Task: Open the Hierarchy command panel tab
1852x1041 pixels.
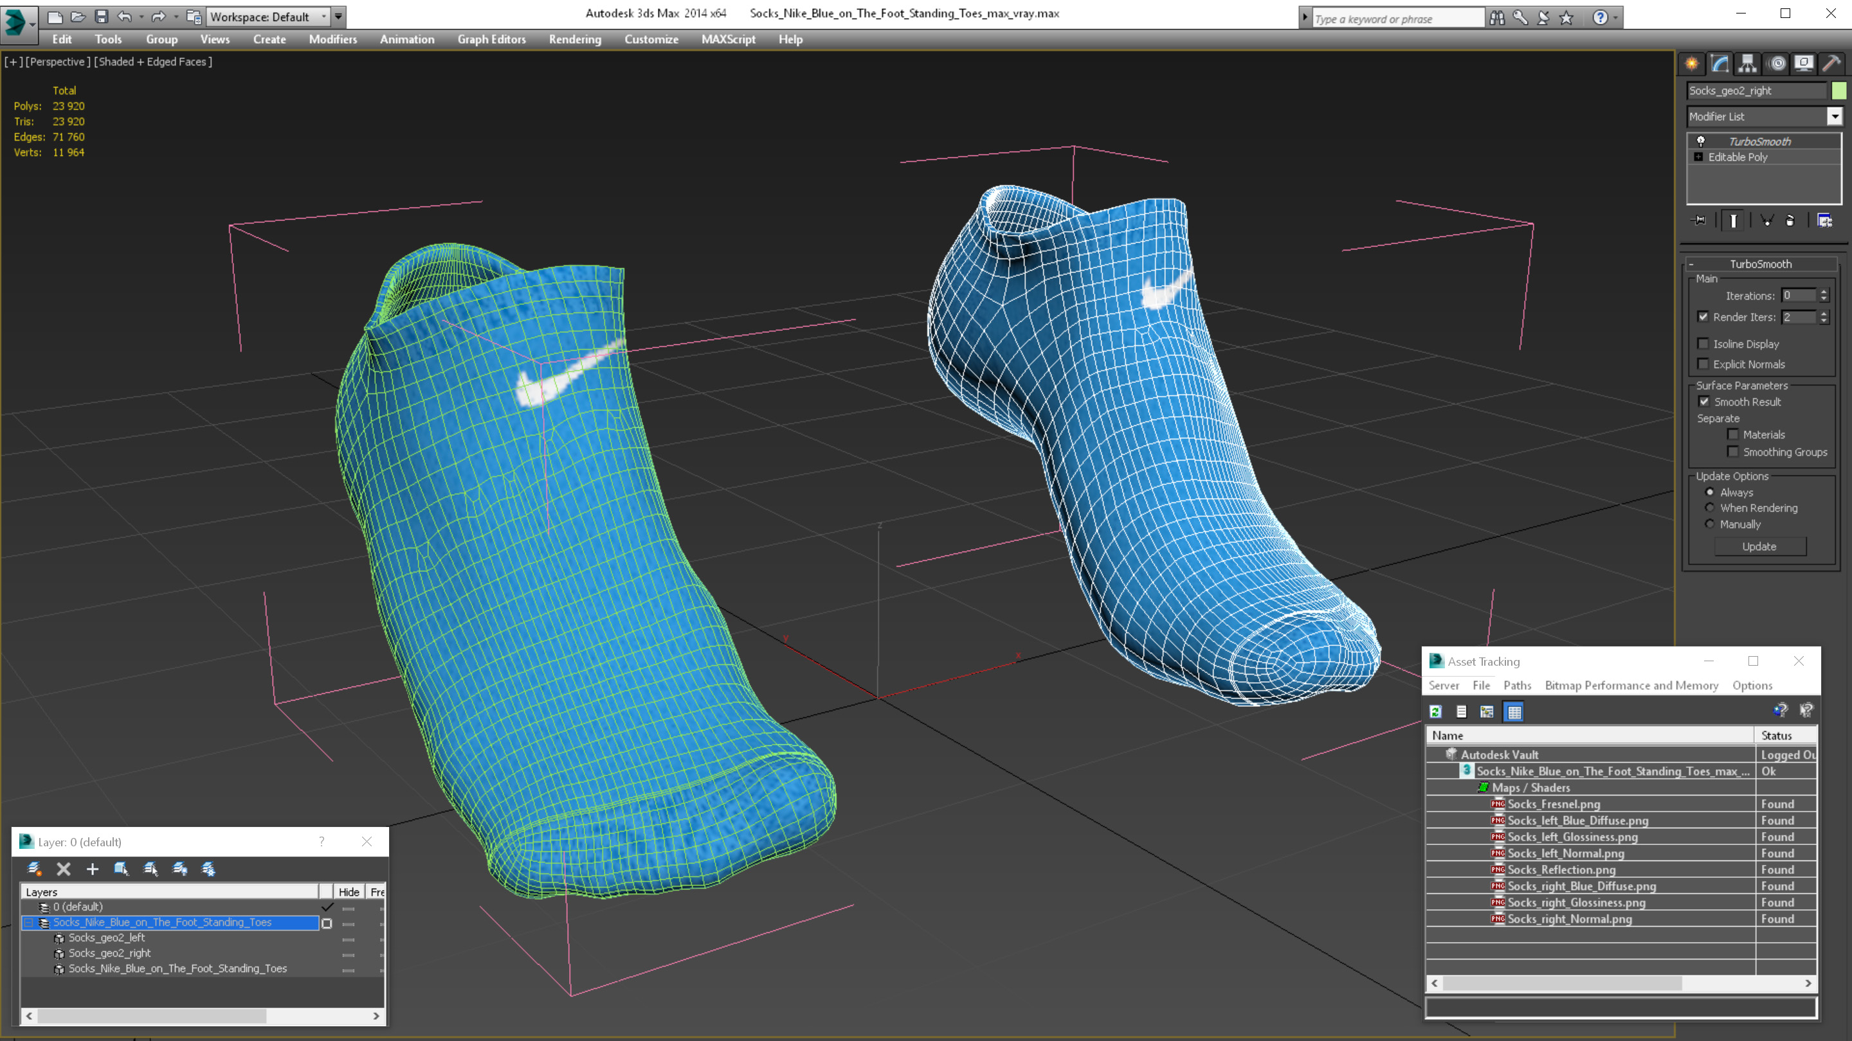Action: pos(1748,63)
